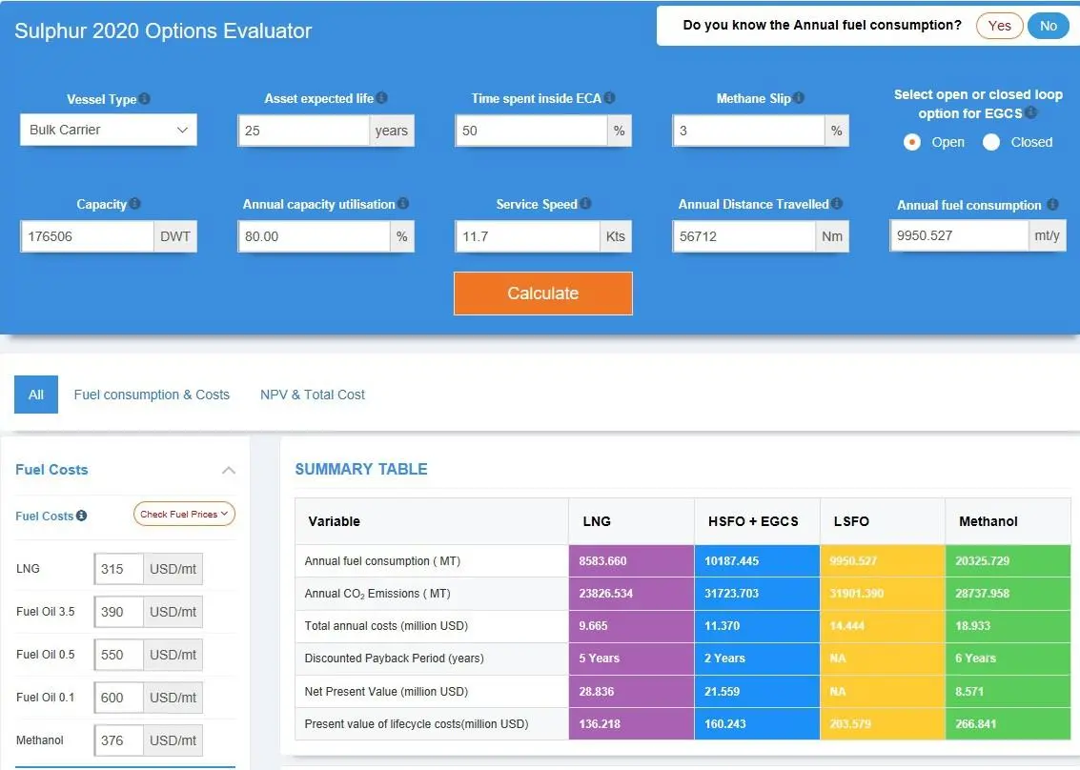Image resolution: width=1080 pixels, height=770 pixels.
Task: Click the Methane Slip input field
Action: pos(748,131)
